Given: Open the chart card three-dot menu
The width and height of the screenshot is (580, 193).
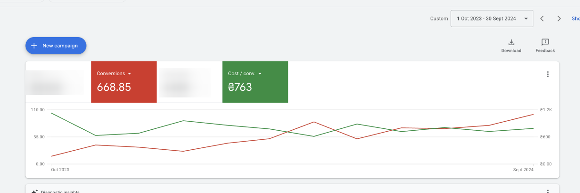Looking at the screenshot, I should pos(548,74).
